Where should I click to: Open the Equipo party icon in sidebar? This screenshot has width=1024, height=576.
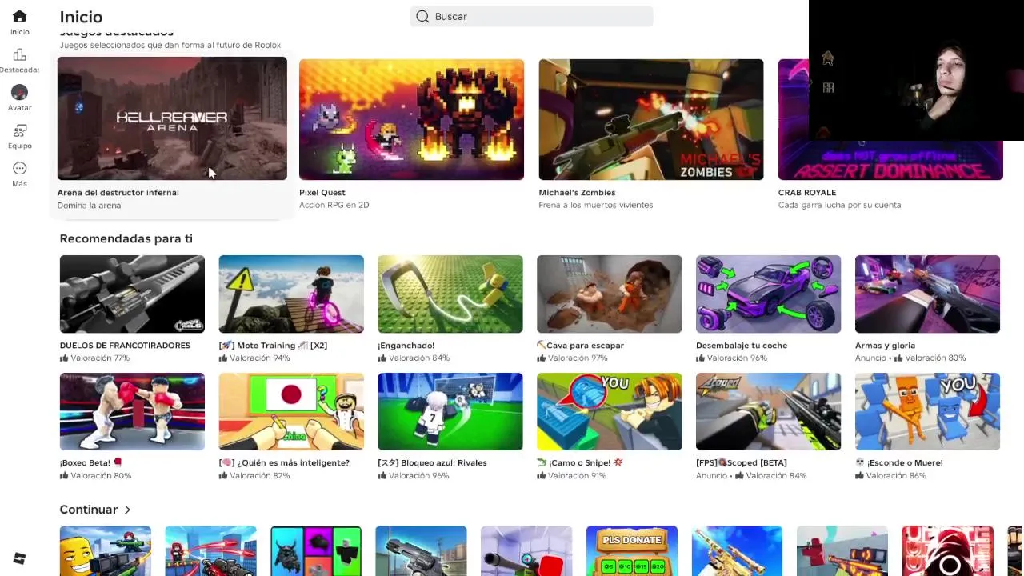point(19,130)
